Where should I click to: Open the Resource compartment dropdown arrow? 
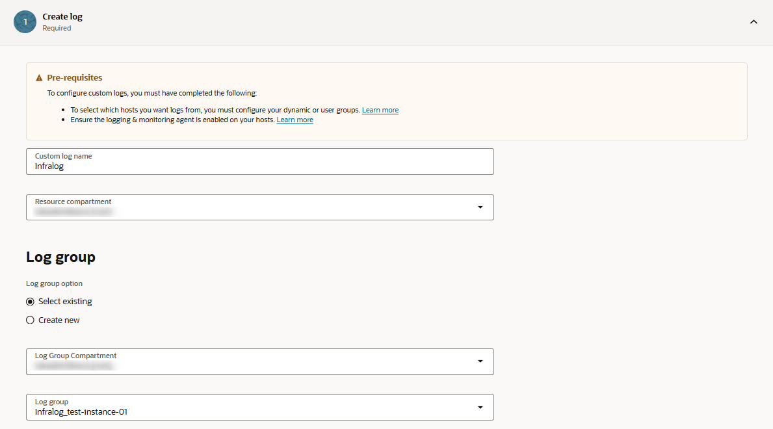tap(480, 207)
